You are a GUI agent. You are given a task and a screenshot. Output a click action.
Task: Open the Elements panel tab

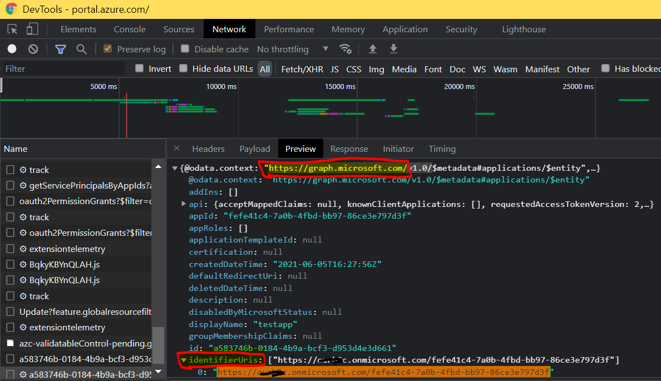point(78,29)
